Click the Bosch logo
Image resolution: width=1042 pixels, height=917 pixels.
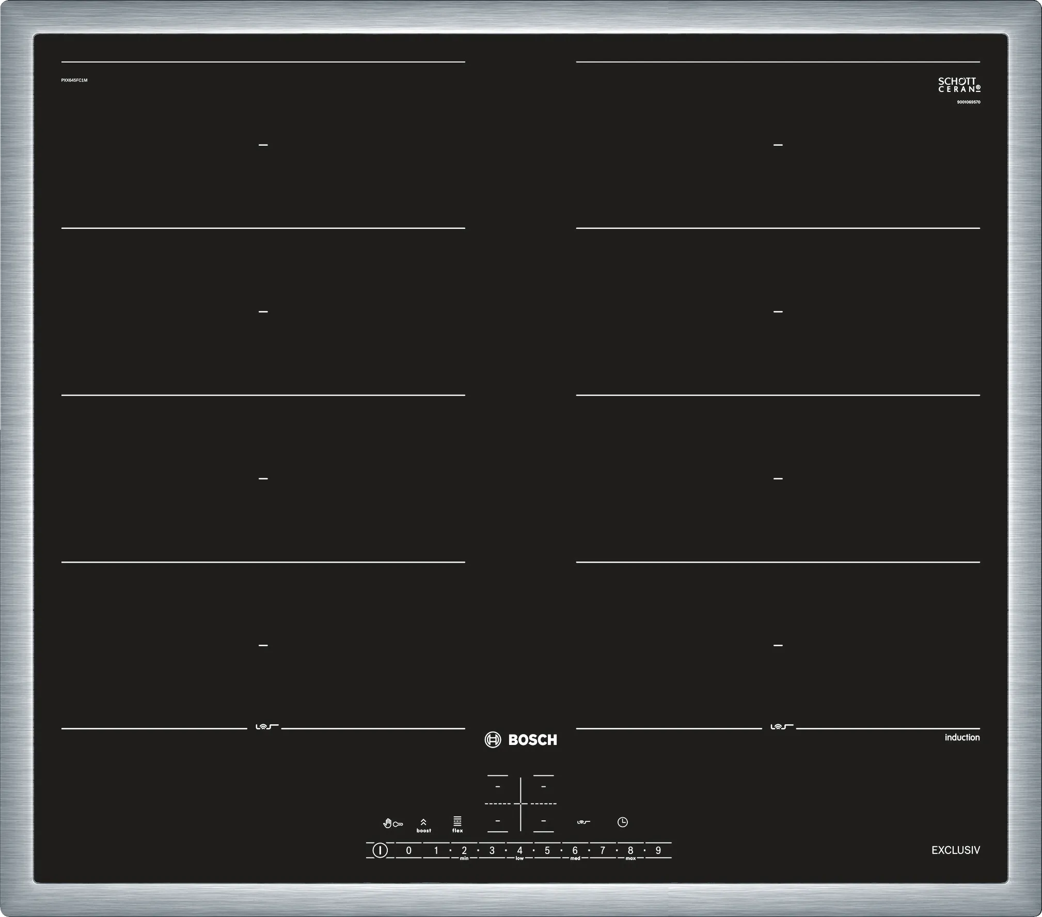click(x=521, y=740)
